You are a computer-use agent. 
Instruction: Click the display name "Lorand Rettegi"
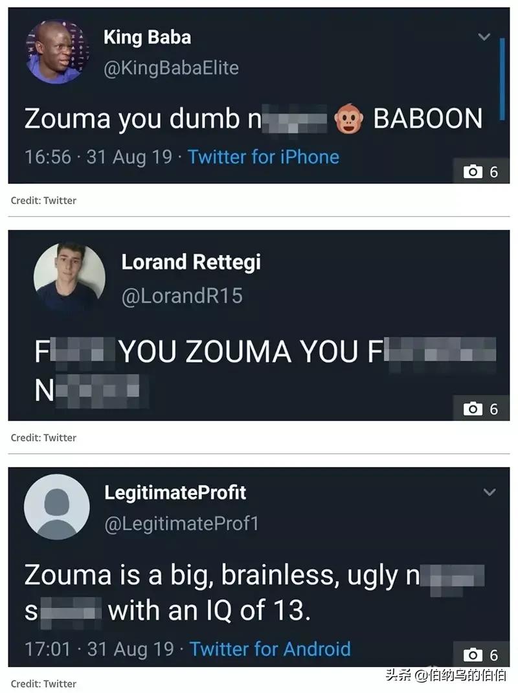[x=191, y=262]
